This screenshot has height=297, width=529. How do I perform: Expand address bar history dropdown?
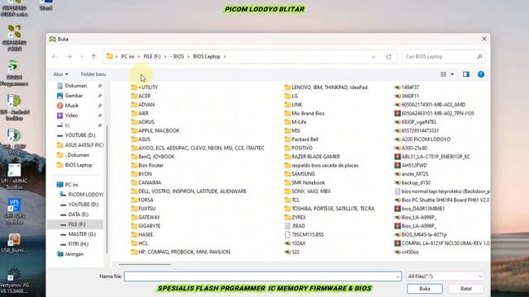tap(374, 57)
